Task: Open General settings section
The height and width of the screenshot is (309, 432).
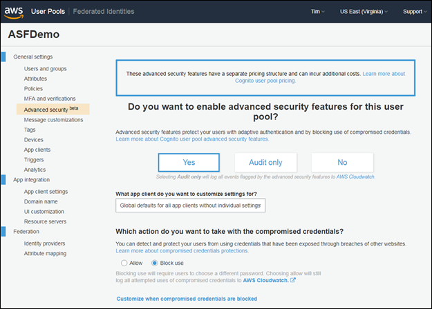Action: (33, 57)
